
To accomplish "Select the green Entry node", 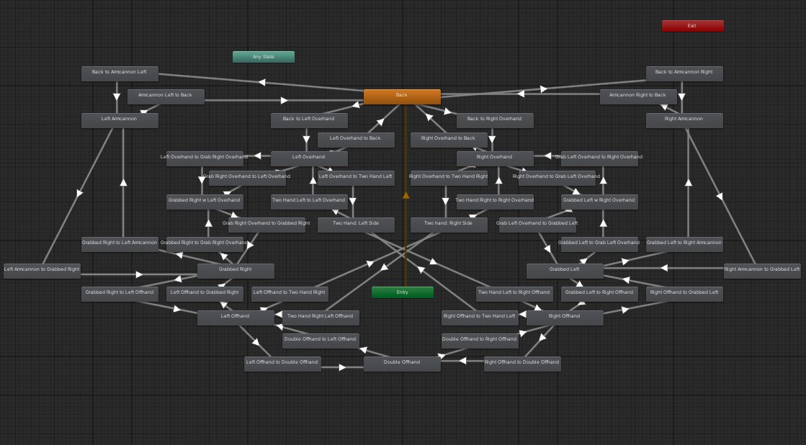I will click(x=402, y=292).
